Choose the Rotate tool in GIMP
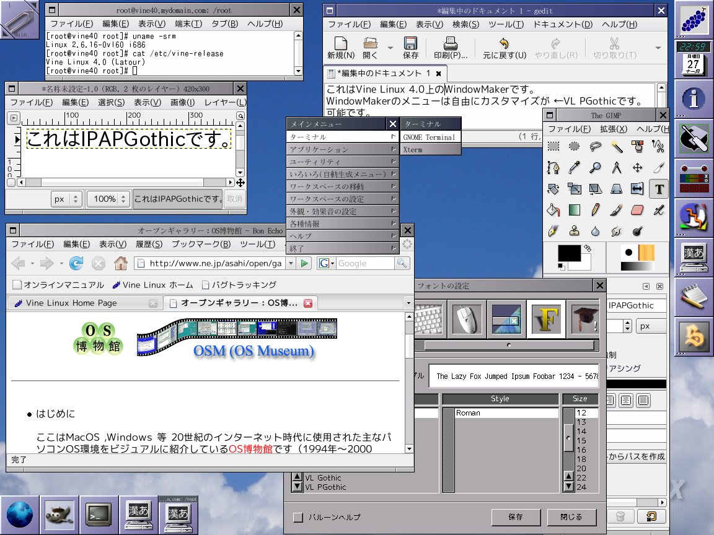 tap(553, 189)
